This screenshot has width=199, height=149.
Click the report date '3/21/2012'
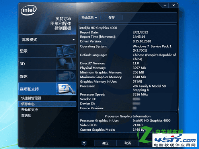point(140,32)
